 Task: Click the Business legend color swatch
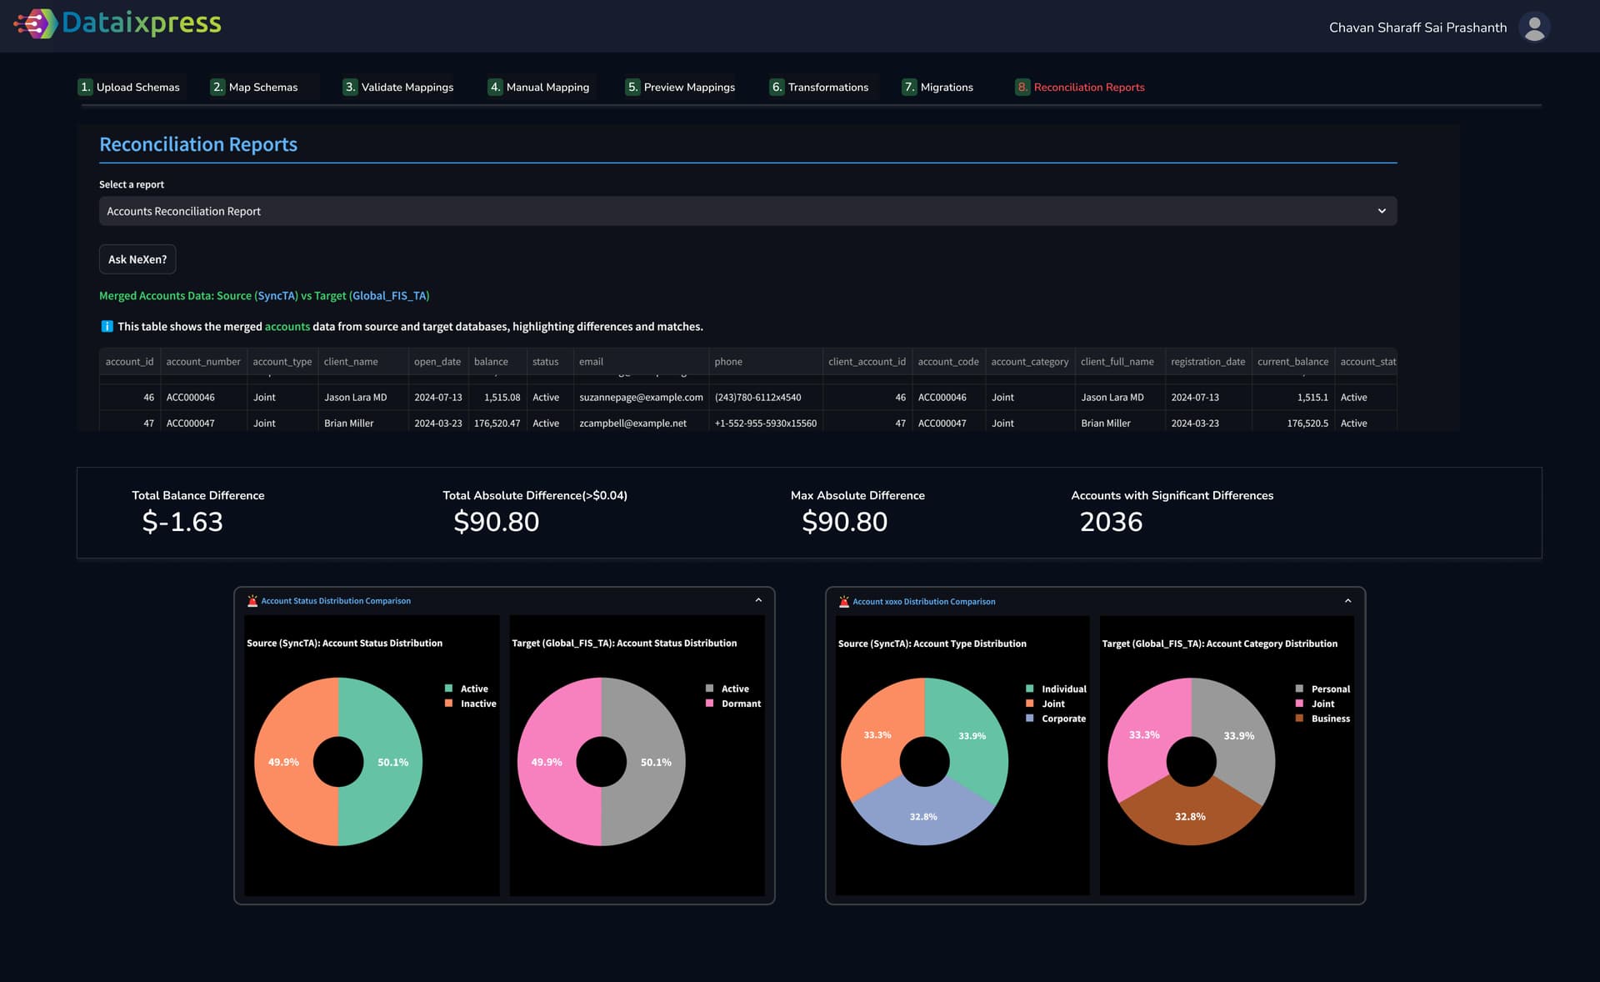coord(1299,719)
